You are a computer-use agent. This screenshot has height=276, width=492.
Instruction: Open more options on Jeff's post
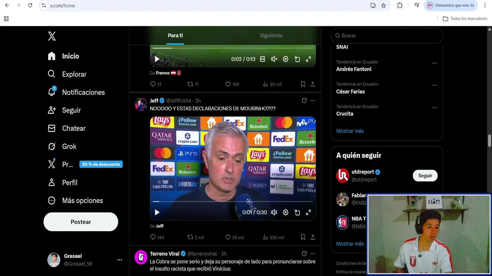(x=313, y=100)
